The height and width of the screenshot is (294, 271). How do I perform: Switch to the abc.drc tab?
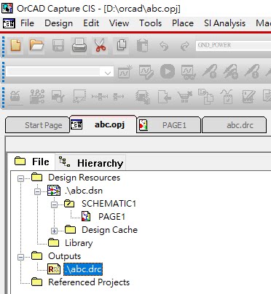(x=234, y=125)
